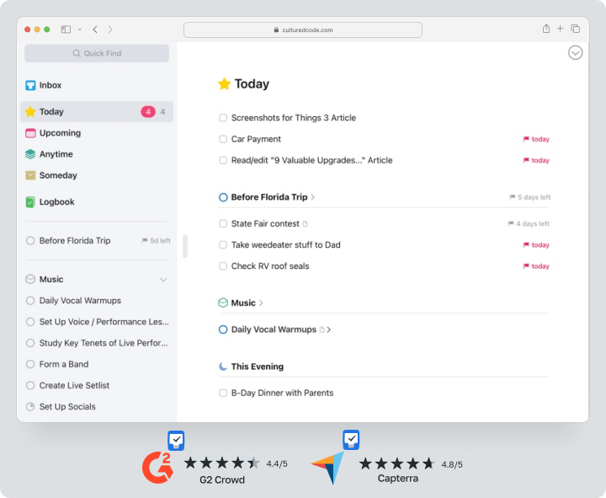Click the culturedcode.com address bar
Viewport: 606px width, 498px height.
pos(303,29)
